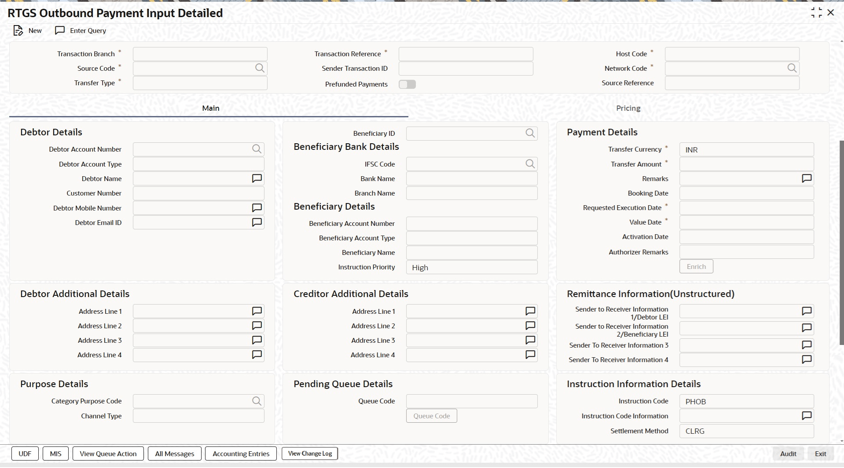844x468 pixels.
Task: Open Channel Type field
Action: click(x=198, y=416)
